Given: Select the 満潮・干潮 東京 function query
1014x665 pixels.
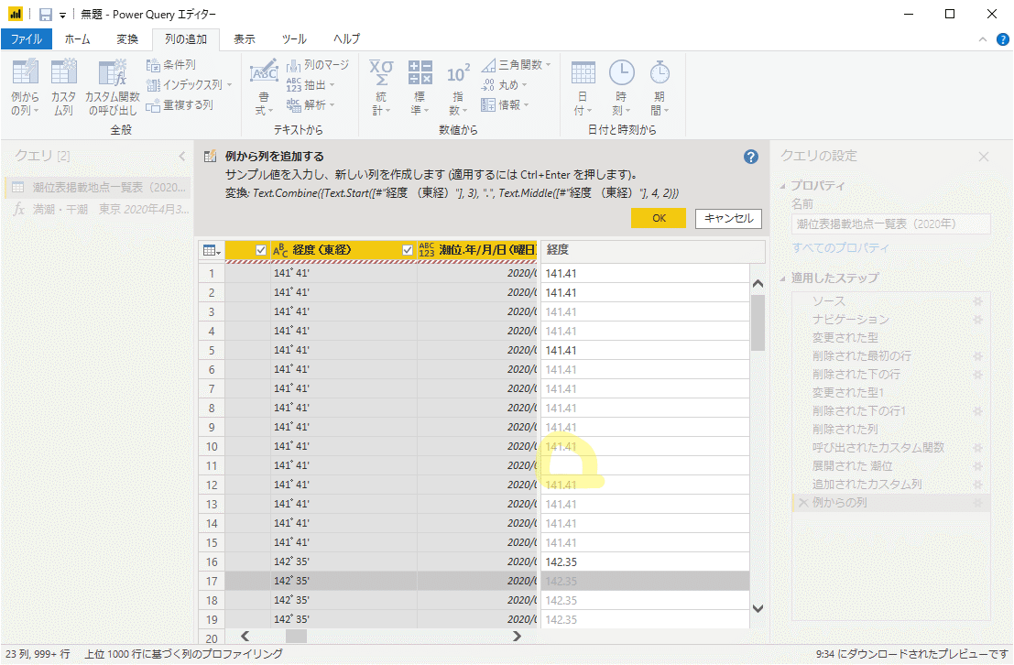Looking at the screenshot, I should (97, 209).
